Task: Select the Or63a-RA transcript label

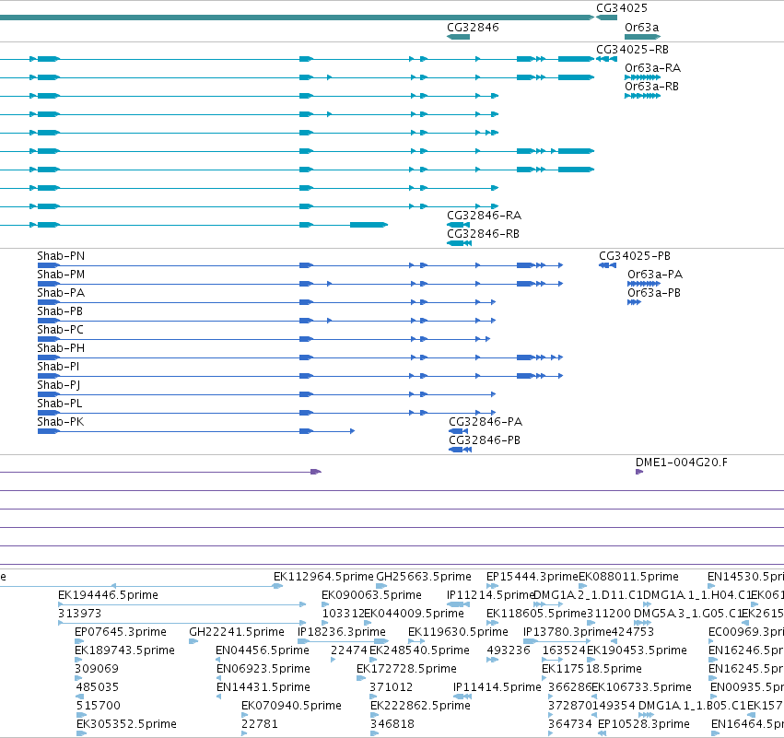Action: coord(652,68)
